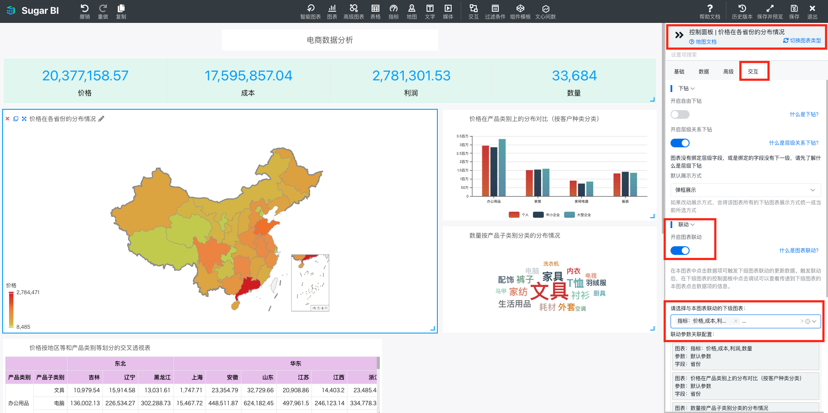Click the 东北 region header in pivot table
The image size is (828, 413).
120,364
